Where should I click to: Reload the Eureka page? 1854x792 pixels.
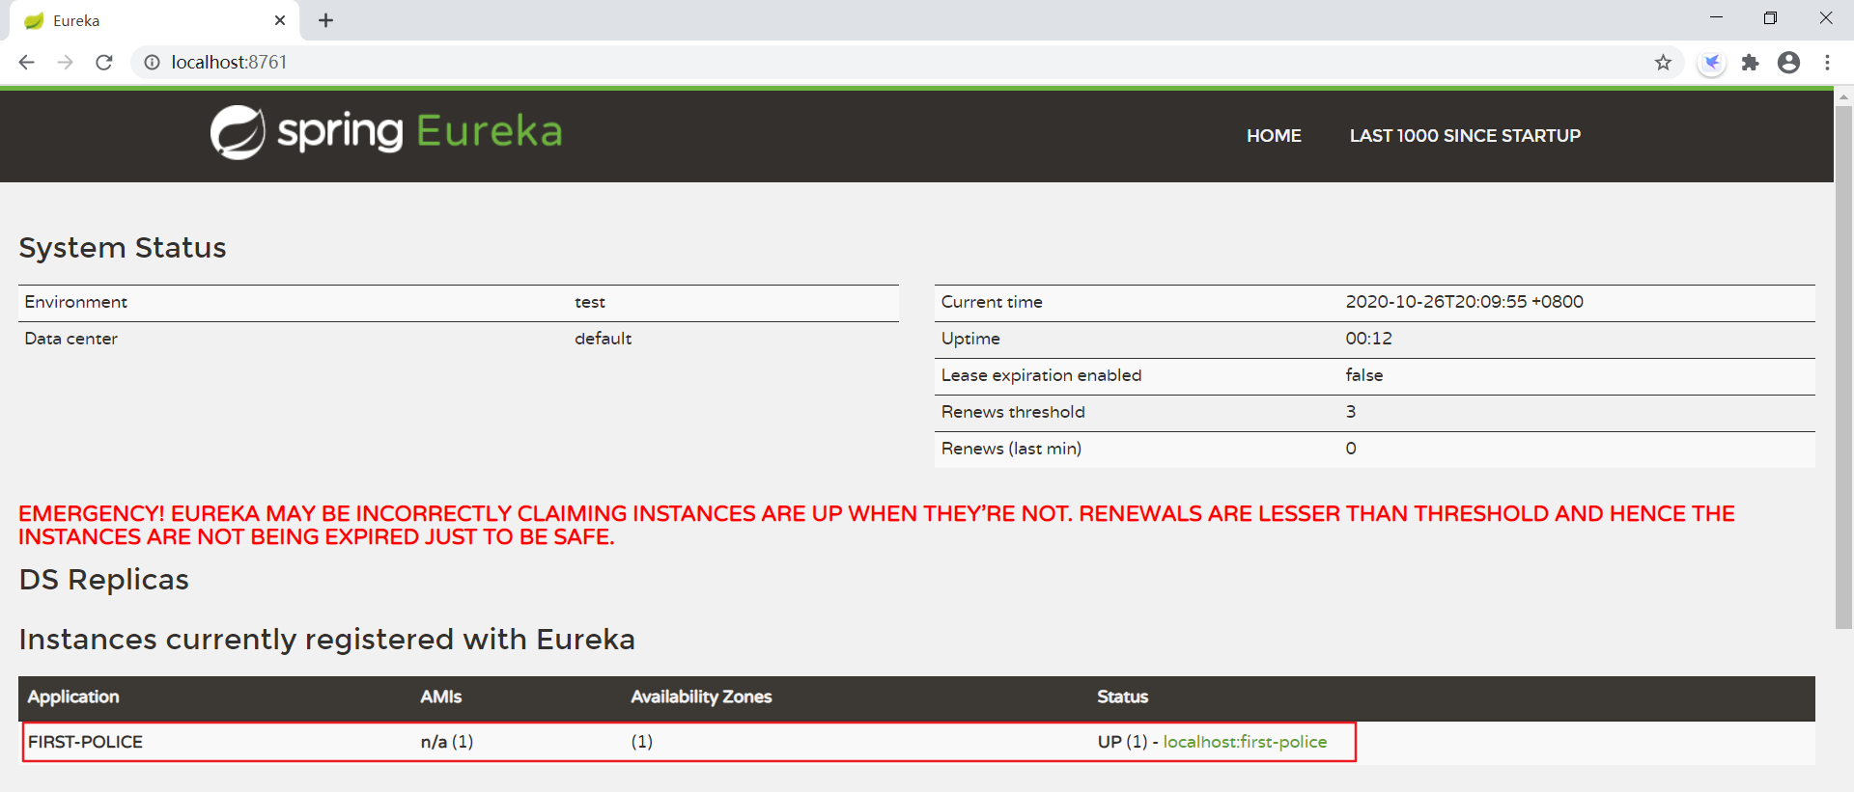point(104,63)
